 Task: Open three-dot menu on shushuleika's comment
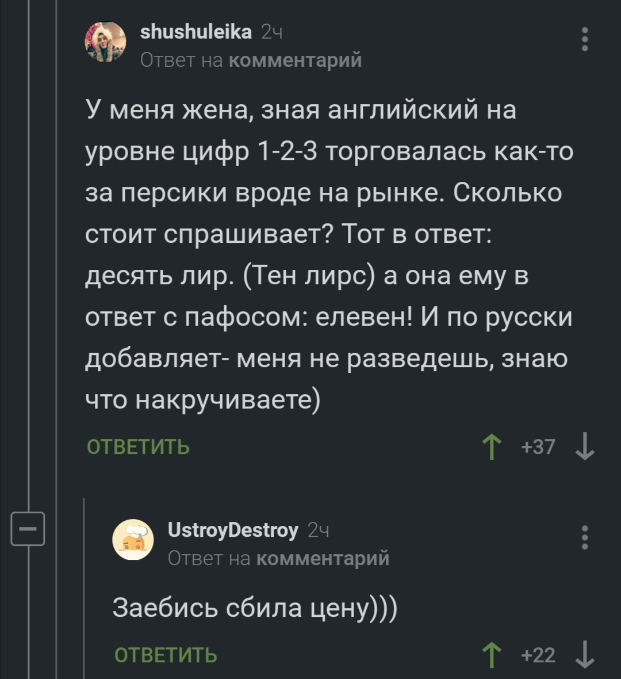[585, 40]
